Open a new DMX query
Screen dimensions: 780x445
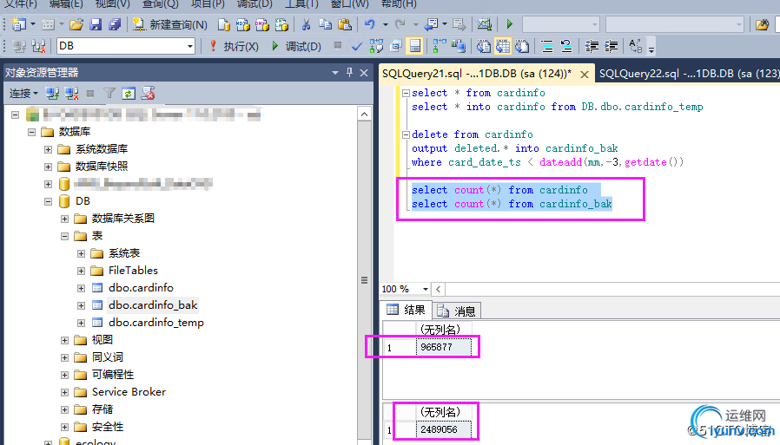click(262, 24)
